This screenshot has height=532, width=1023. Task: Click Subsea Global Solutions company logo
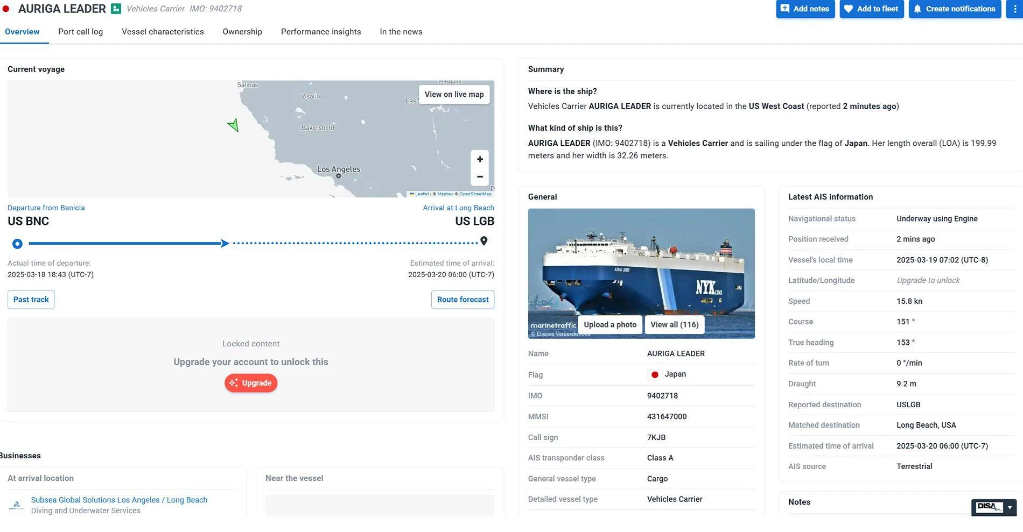(x=17, y=506)
